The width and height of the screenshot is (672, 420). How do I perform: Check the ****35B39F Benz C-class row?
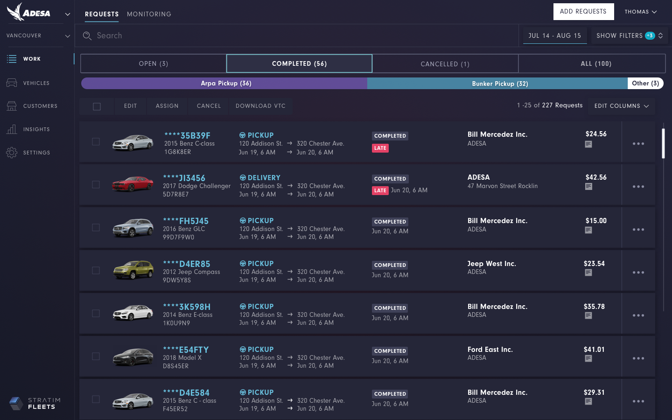coord(96,141)
